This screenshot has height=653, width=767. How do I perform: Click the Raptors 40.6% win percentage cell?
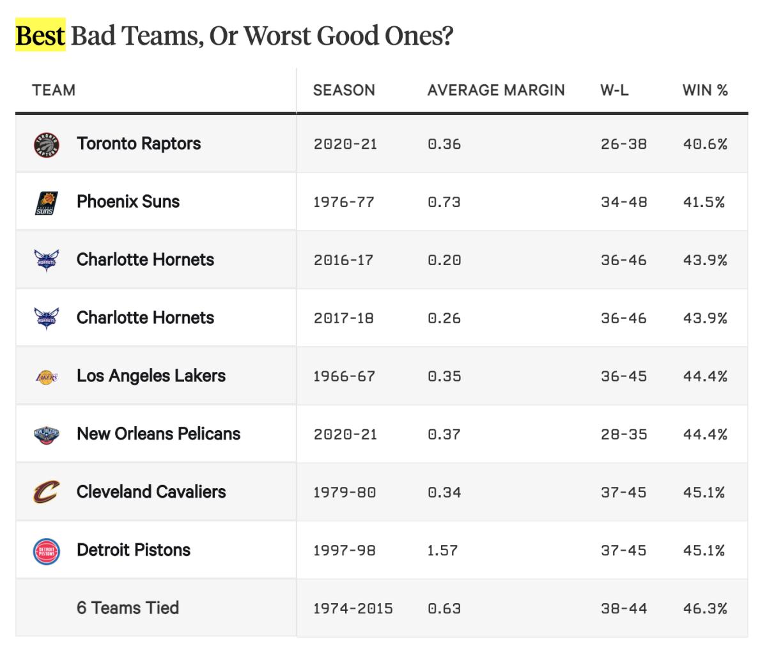pyautogui.click(x=705, y=144)
